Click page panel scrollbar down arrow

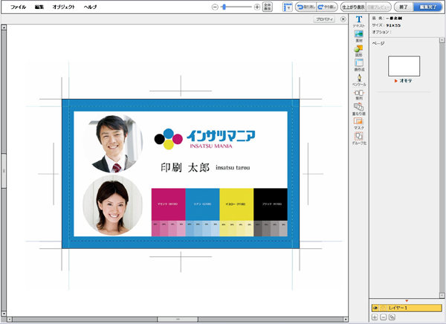(442, 295)
